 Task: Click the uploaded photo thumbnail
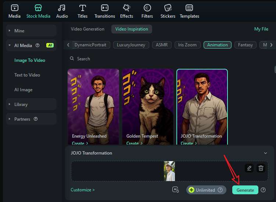click(x=169, y=171)
